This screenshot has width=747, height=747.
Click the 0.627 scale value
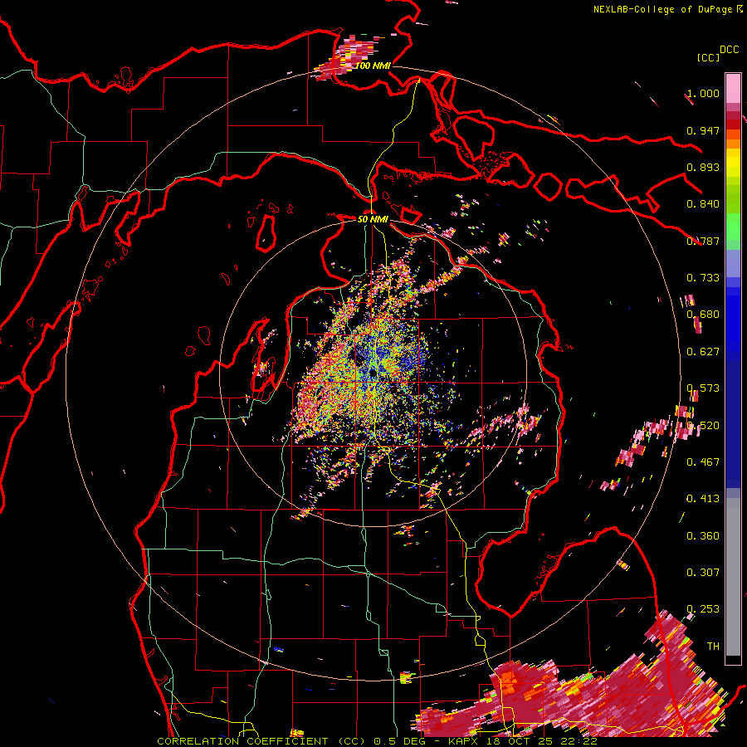(703, 352)
